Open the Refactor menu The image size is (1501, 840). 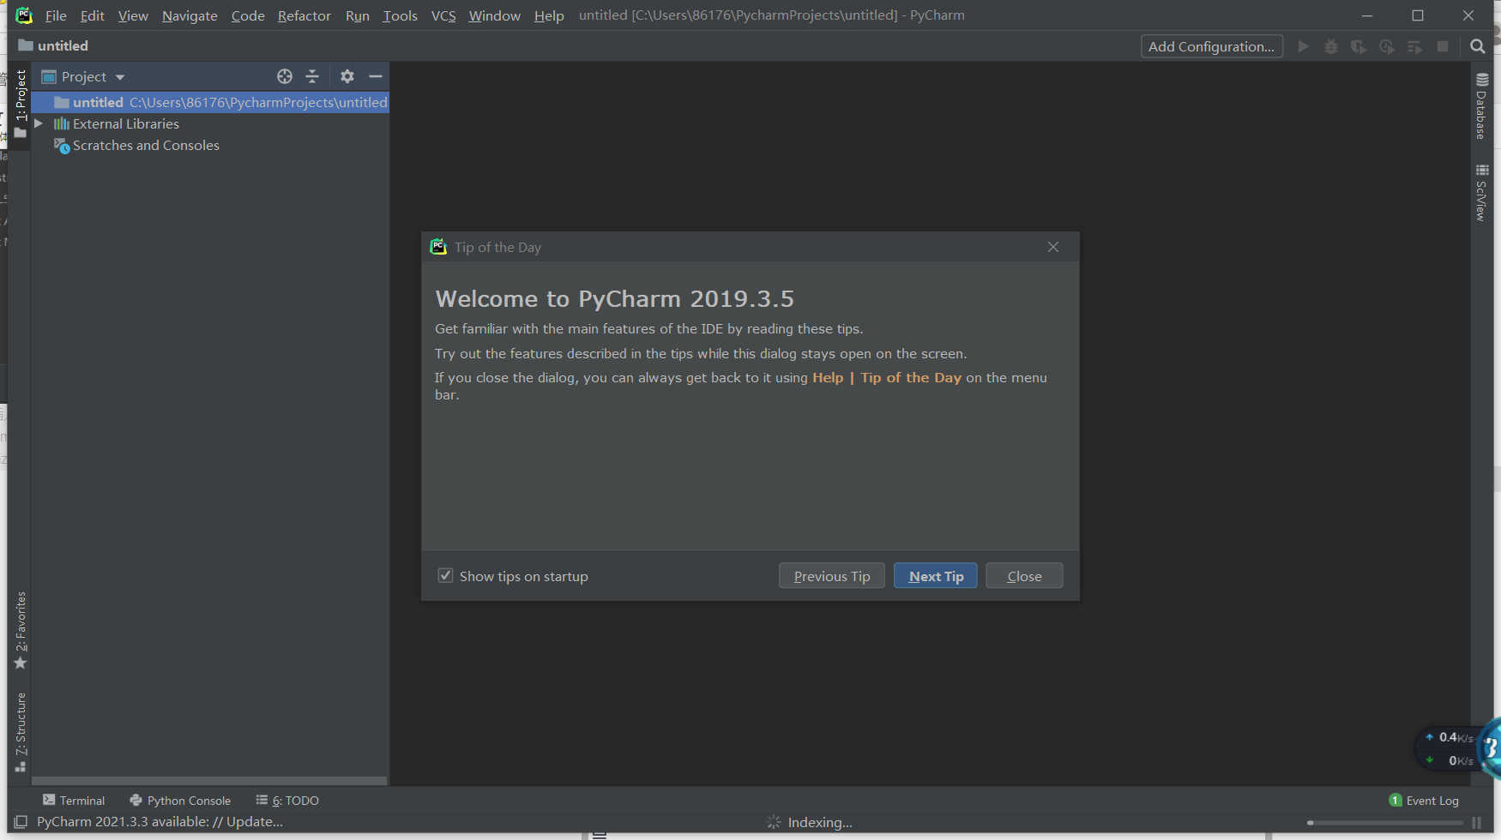click(304, 15)
